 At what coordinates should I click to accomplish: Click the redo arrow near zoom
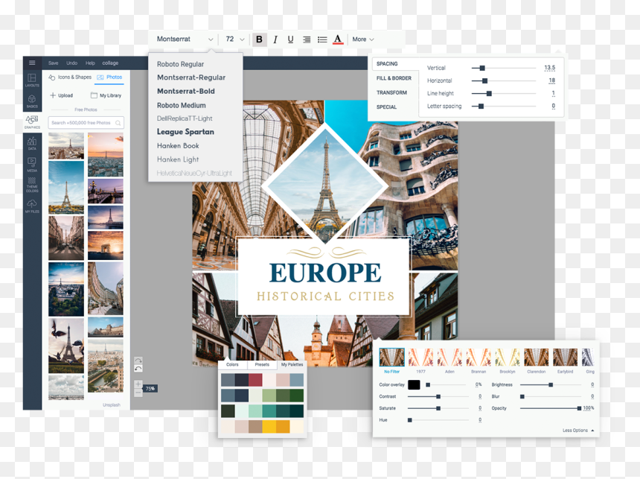(138, 361)
